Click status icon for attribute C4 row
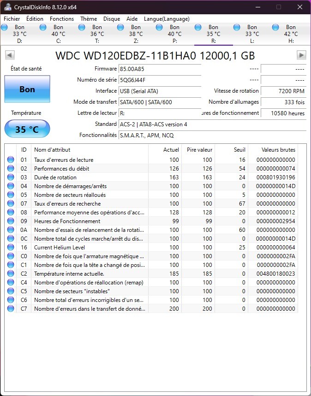 pyautogui.click(x=11, y=282)
